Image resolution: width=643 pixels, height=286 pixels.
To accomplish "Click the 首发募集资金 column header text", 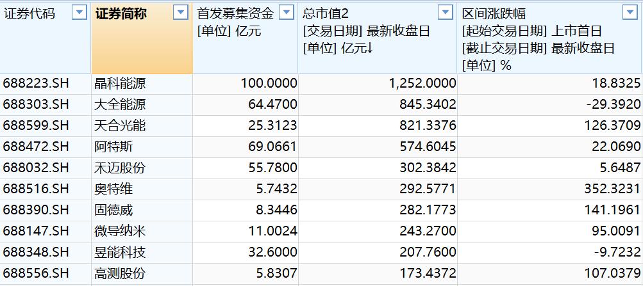I will click(235, 14).
